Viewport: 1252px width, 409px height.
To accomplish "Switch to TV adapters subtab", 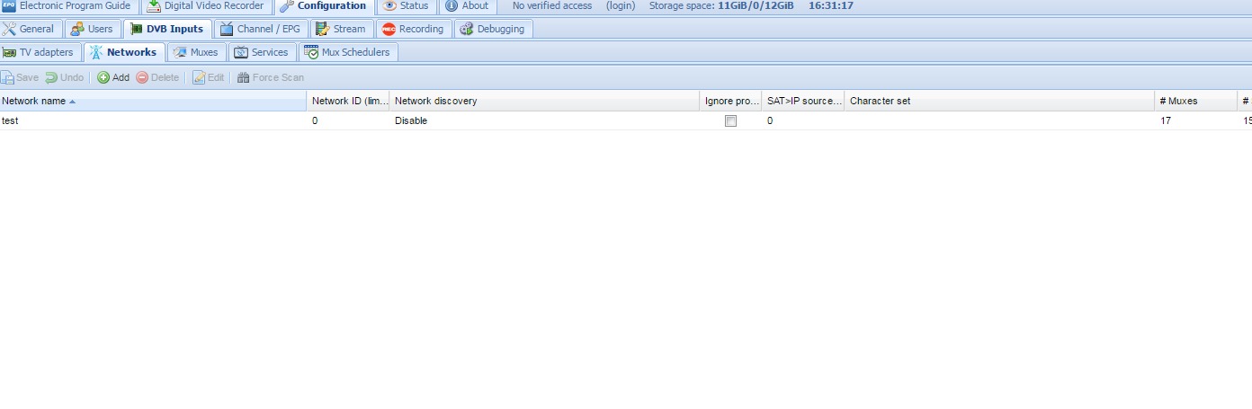I will pos(40,52).
